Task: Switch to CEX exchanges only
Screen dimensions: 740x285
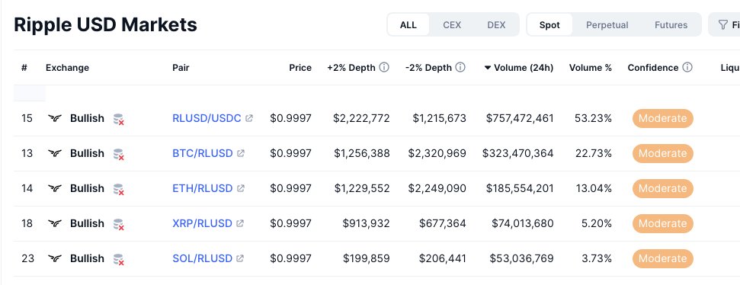Action: 452,25
